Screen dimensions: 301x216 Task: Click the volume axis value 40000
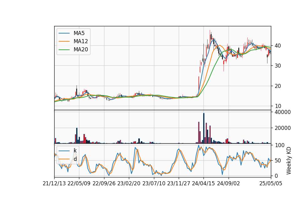tap(283, 112)
